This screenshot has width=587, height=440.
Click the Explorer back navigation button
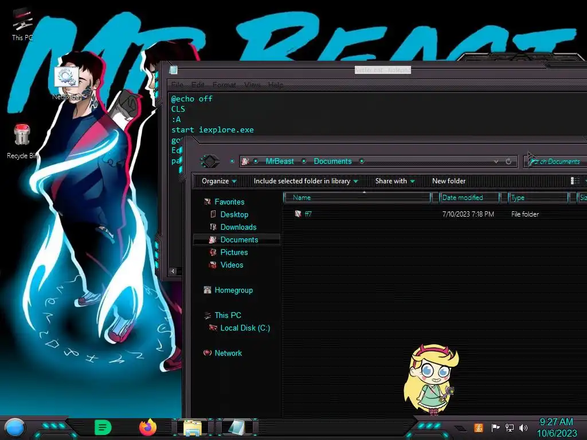(x=210, y=161)
